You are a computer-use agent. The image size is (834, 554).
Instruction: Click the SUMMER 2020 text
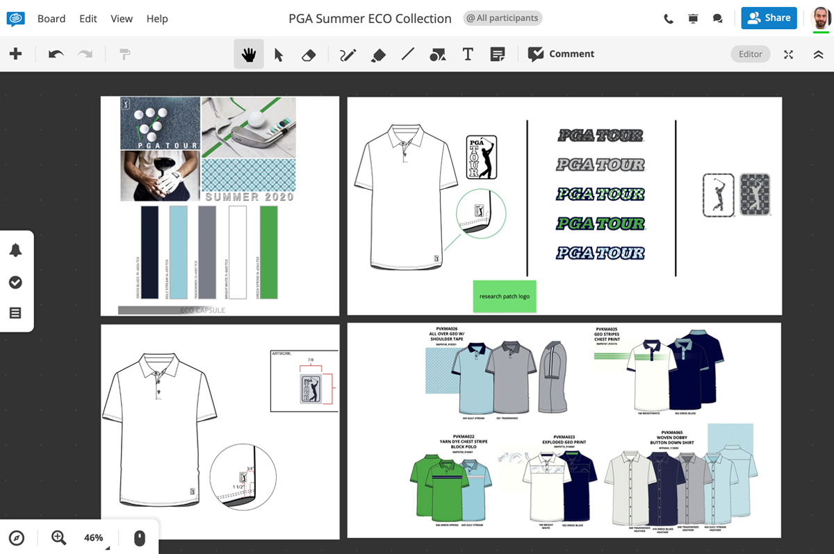(x=250, y=197)
